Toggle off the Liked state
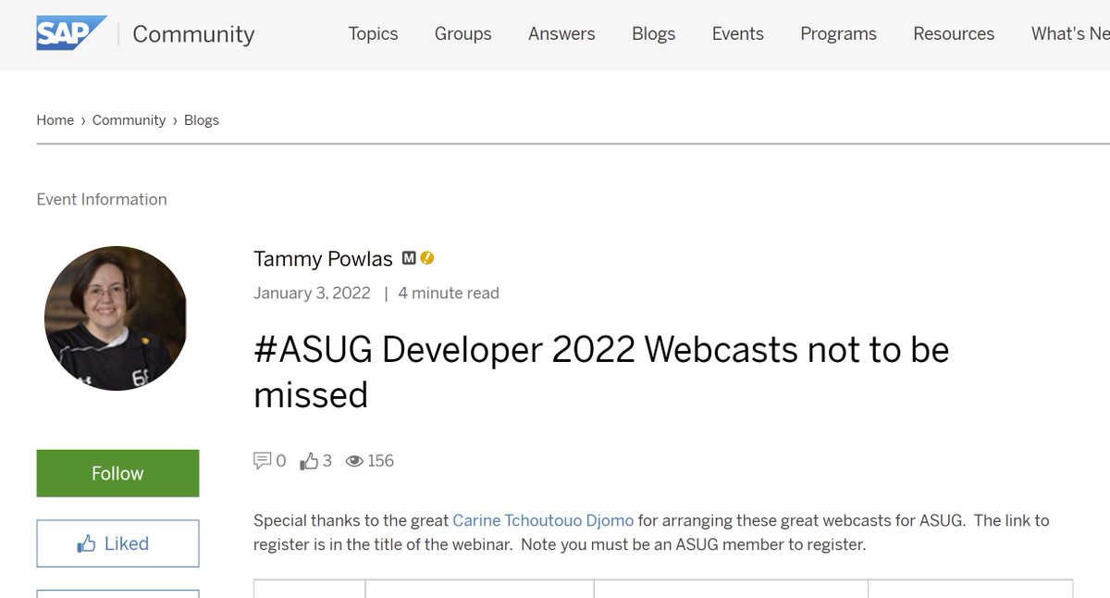The width and height of the screenshot is (1110, 598). (x=117, y=543)
